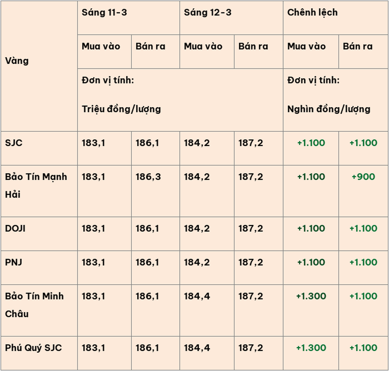Select the PNJ row label
This screenshot has height=371, width=389.
pos(13,262)
